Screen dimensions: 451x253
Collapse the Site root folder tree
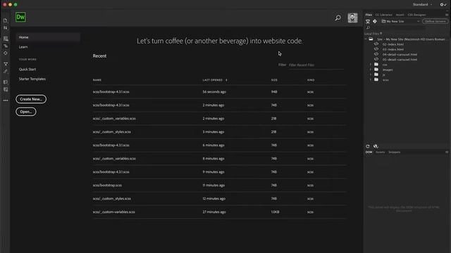tap(366, 39)
